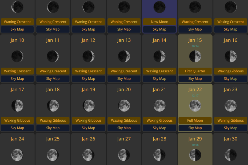
Task: Open Sky Map for Jan 16
Action: [231, 79]
